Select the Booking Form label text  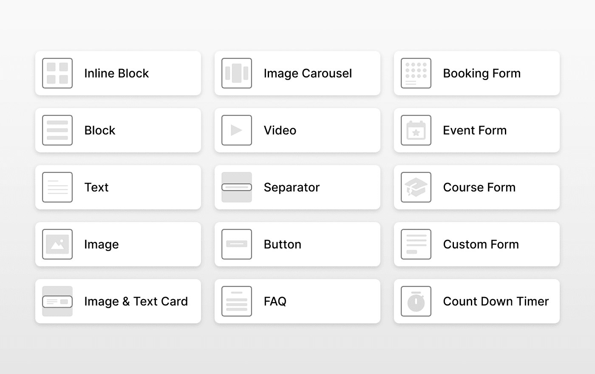tap(482, 73)
